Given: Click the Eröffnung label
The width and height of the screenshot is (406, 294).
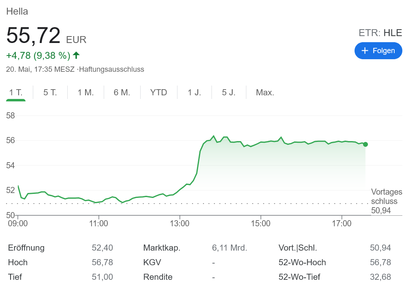Looking at the screenshot, I should pyautogui.click(x=26, y=248).
